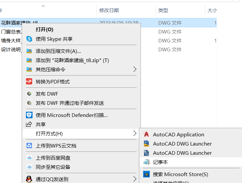
Task: Select the 墙身大样 file
Action: click(x=11, y=41)
